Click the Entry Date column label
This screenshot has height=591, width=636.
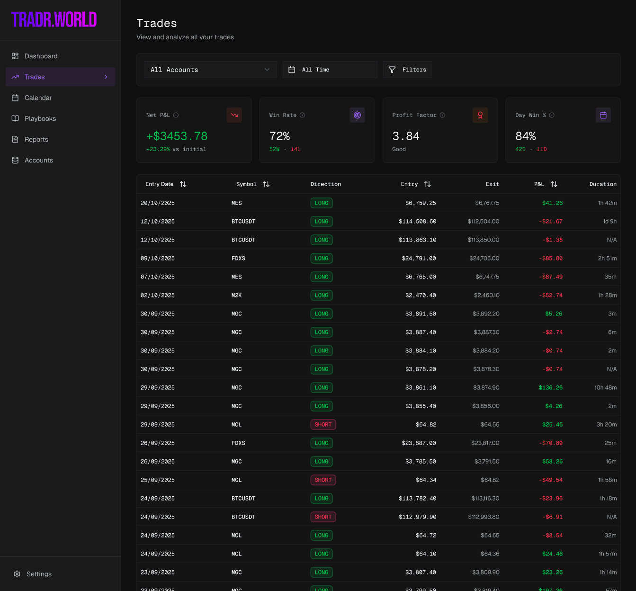[x=160, y=184]
